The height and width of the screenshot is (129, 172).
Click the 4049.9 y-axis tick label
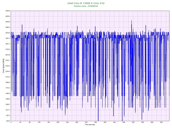click(x=8, y=22)
